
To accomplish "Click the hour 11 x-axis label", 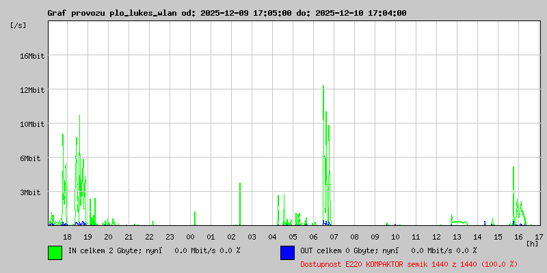I will [416, 237].
